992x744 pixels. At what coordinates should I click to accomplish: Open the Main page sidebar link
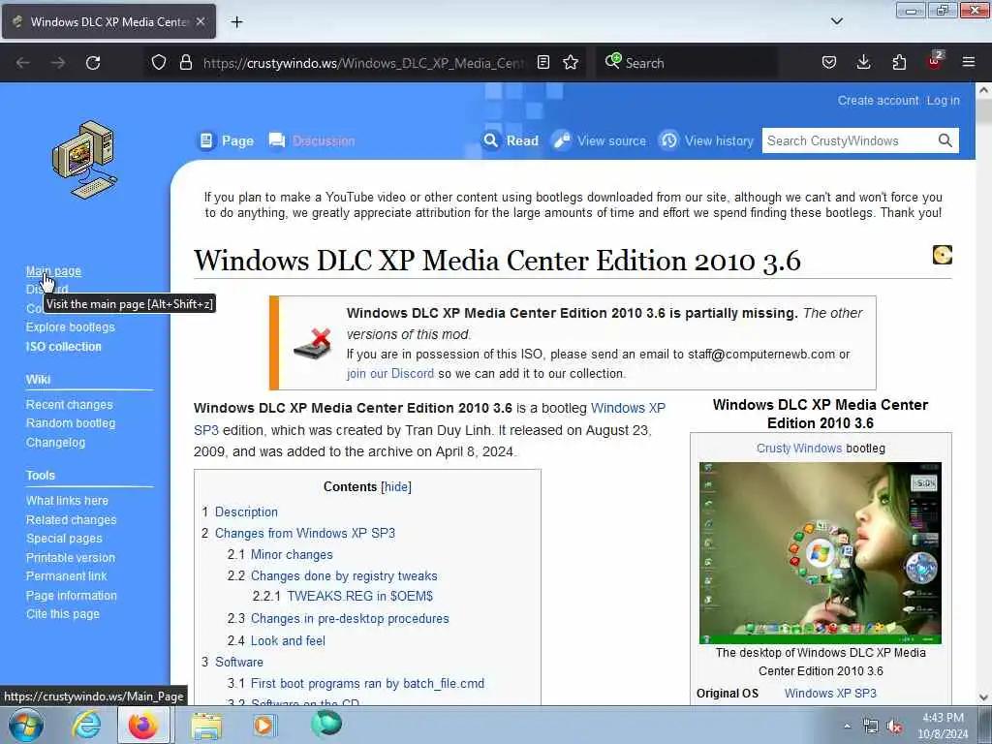[53, 271]
